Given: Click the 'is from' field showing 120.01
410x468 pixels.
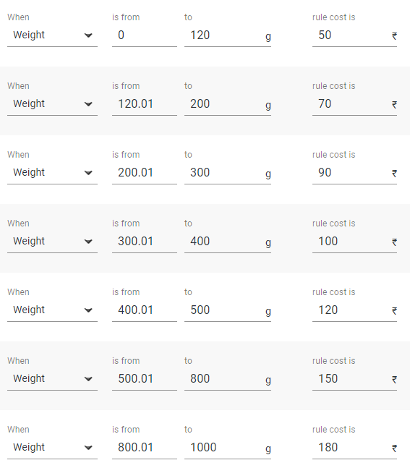Looking at the screenshot, I should pos(145,104).
